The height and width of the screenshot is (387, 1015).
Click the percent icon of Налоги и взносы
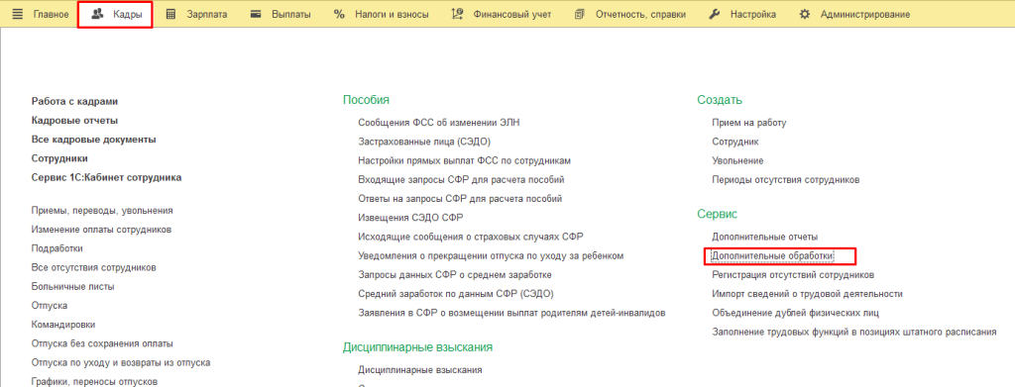coord(339,14)
